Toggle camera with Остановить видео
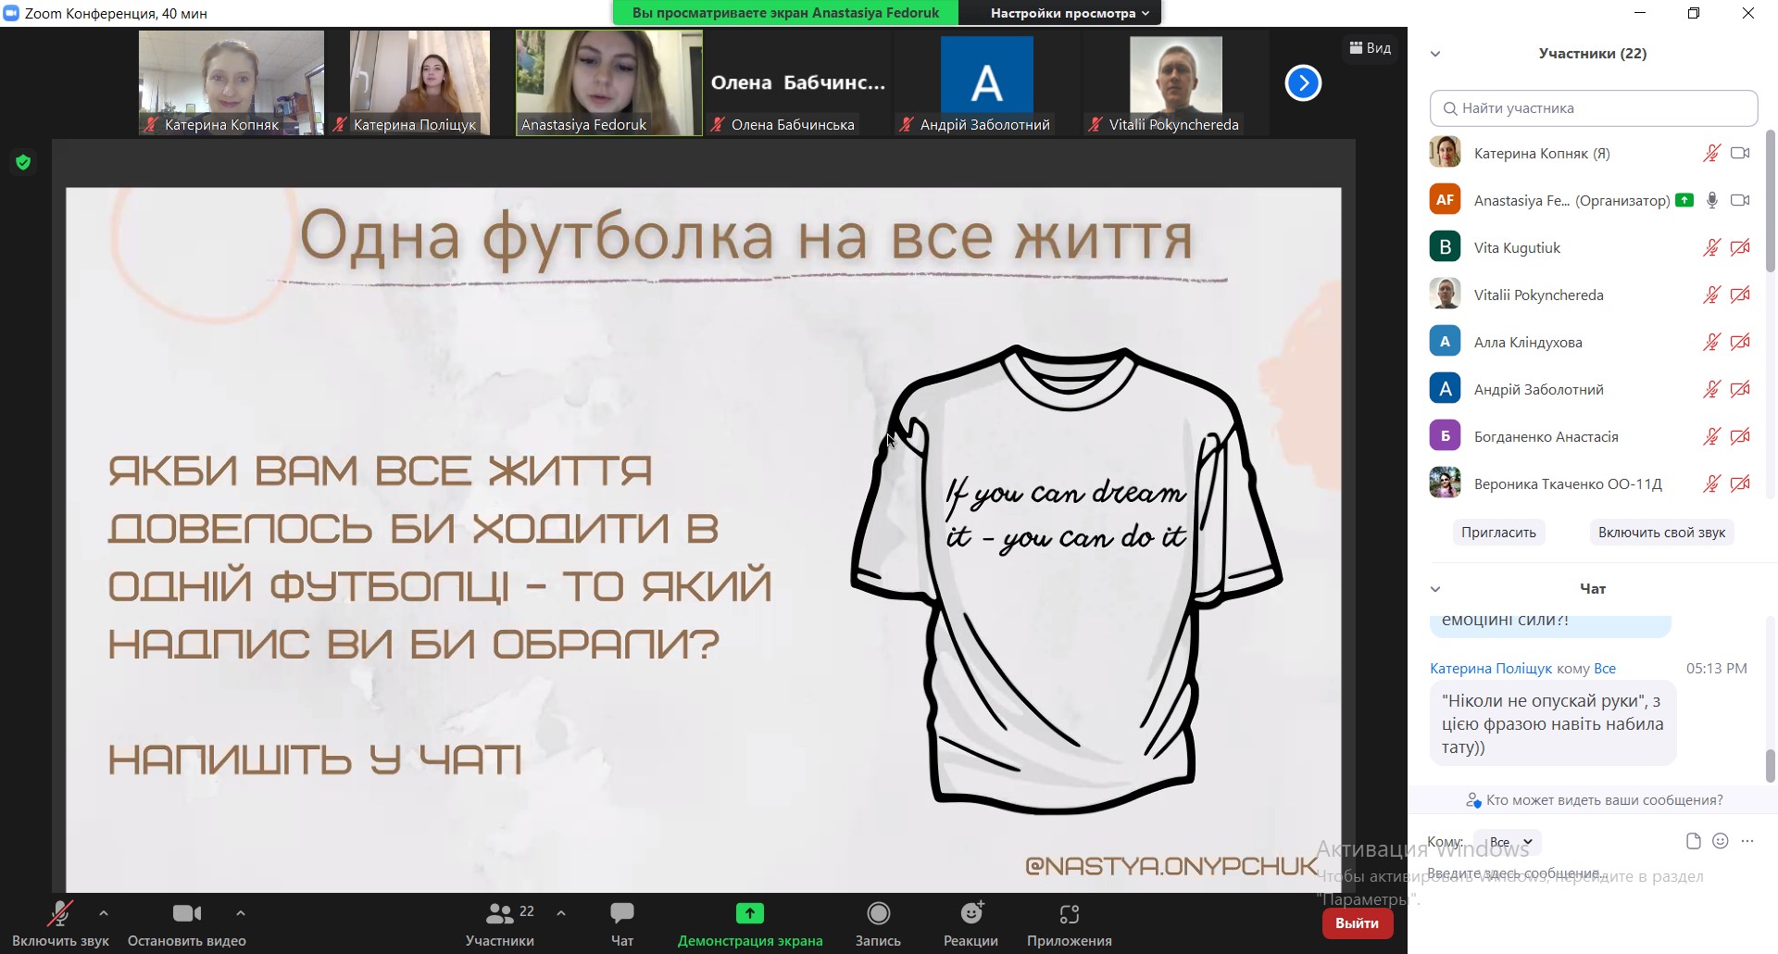This screenshot has height=954, width=1778. [x=186, y=914]
